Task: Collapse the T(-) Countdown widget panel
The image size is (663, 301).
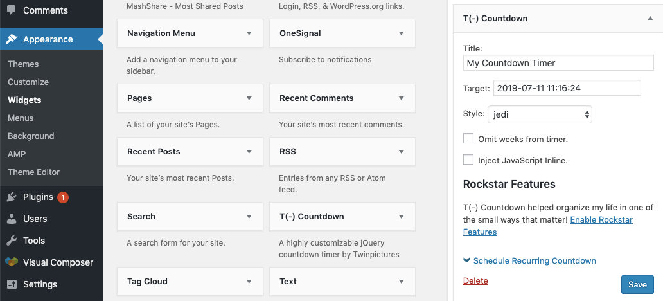Action: click(650, 19)
